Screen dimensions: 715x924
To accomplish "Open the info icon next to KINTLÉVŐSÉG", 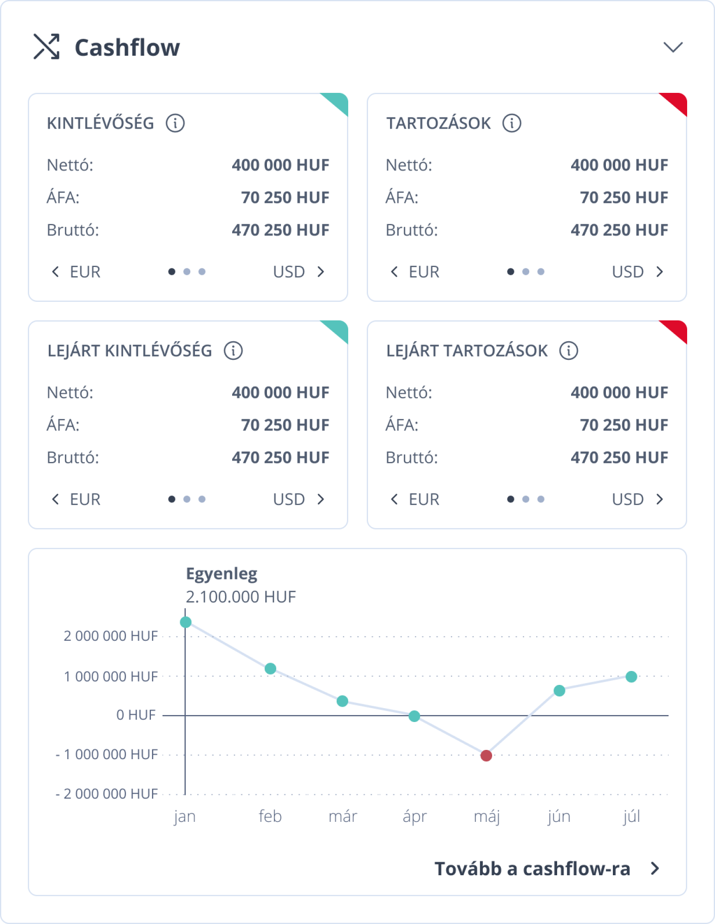I will (175, 123).
